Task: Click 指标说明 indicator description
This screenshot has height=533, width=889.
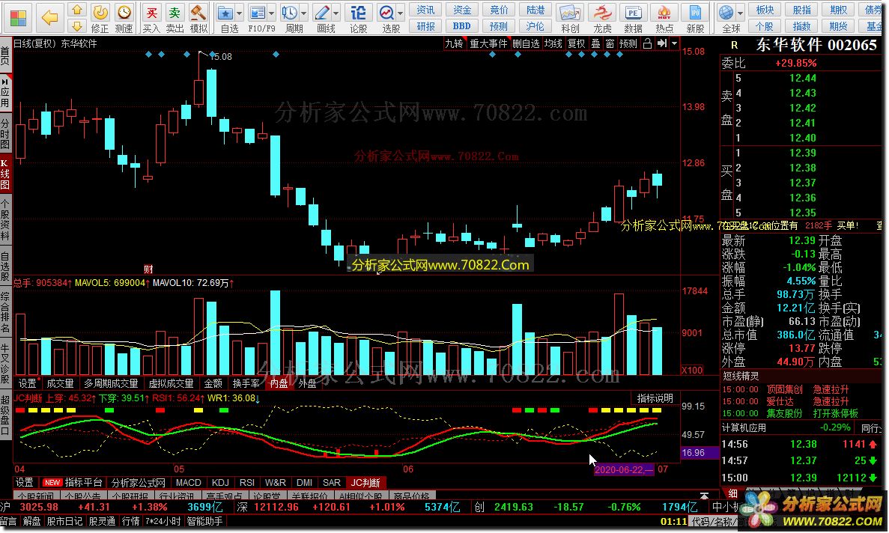Action: (655, 399)
